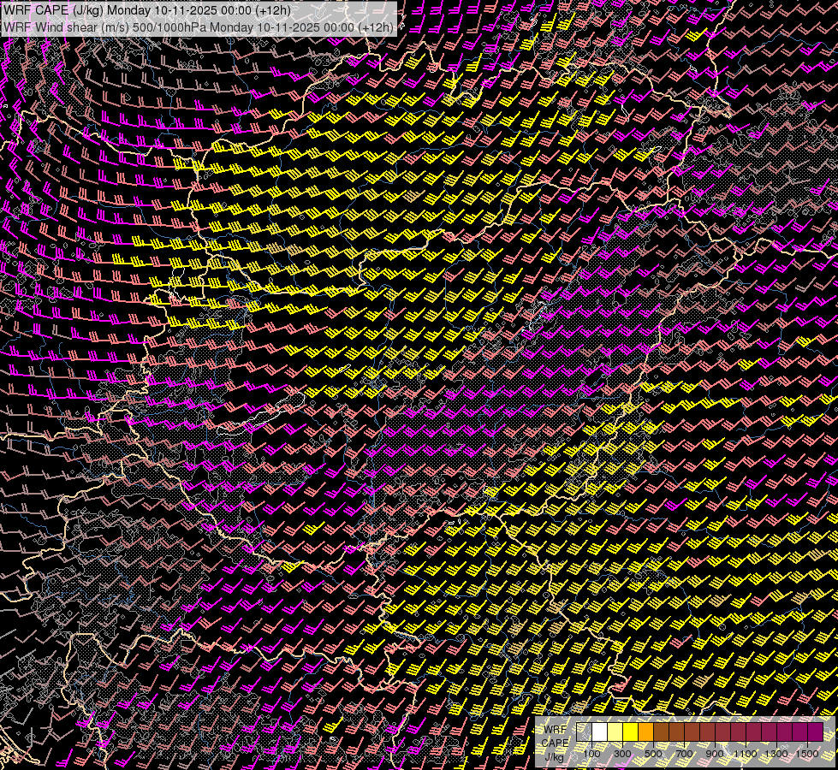The height and width of the screenshot is (770, 838).
Task: Click the 1300 legend tick label
Action: (776, 754)
